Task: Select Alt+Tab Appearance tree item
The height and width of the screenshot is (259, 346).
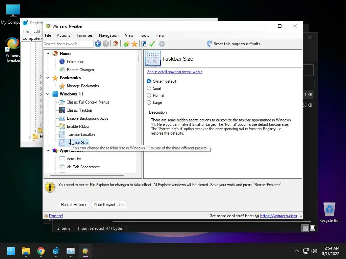Action: coord(83,167)
